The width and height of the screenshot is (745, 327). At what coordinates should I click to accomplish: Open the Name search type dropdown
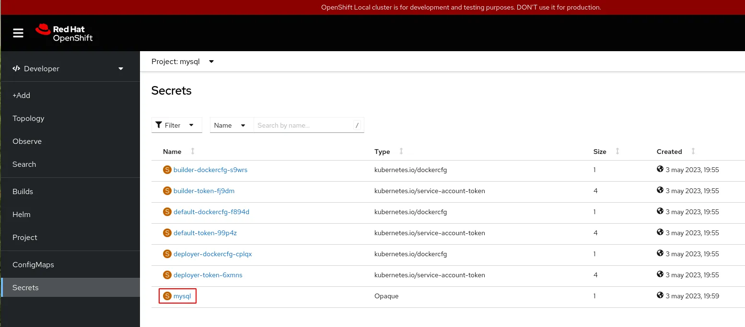[231, 125]
